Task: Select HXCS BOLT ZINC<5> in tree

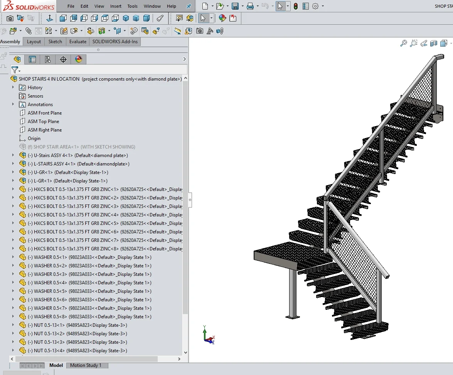Action: click(101, 223)
